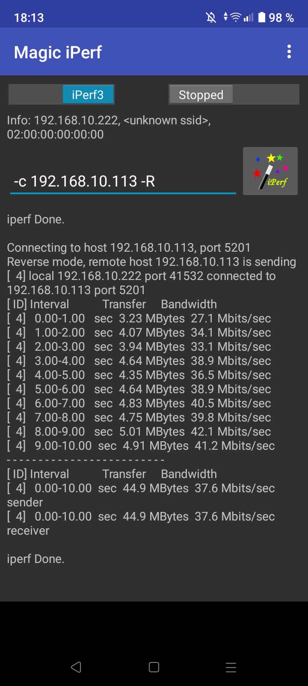Screen dimensions: 308x686
Task: Tap the Magic iPerf app title
Action: pos(58,52)
